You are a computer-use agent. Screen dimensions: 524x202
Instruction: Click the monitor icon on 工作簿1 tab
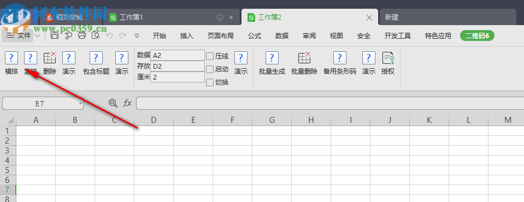point(220,17)
